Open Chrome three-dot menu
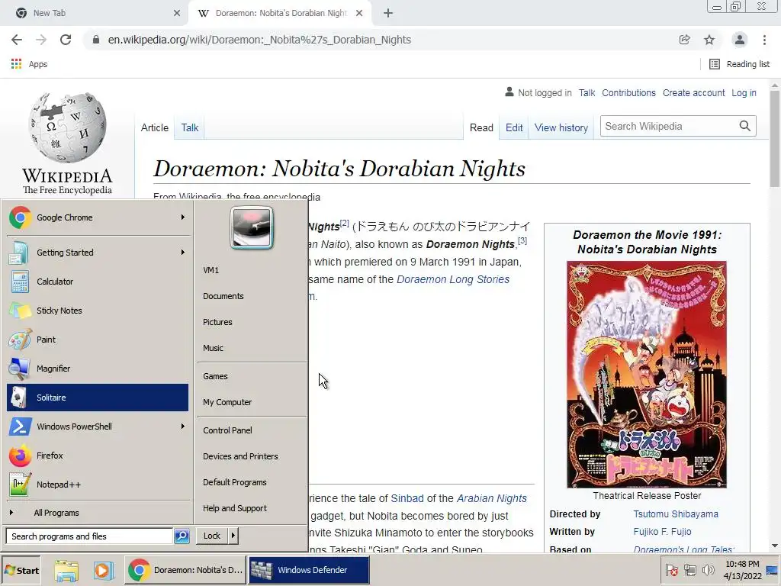 [x=764, y=40]
